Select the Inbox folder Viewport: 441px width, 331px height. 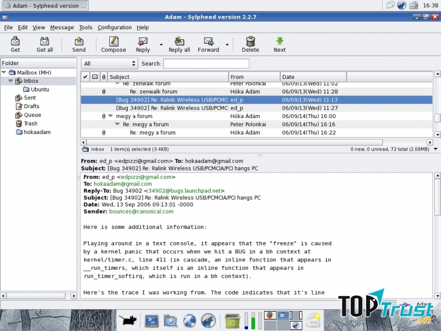31,81
